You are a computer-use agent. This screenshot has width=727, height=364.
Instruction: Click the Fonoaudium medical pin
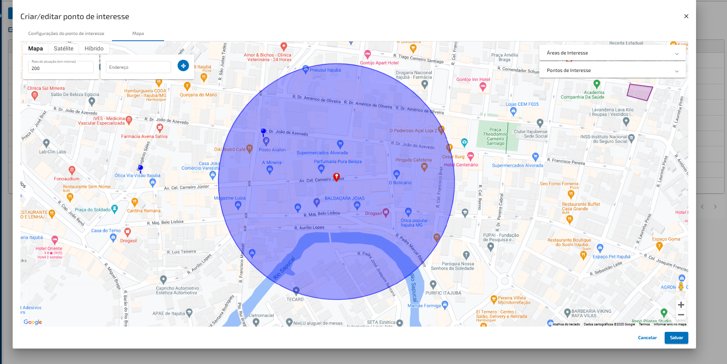click(72, 170)
